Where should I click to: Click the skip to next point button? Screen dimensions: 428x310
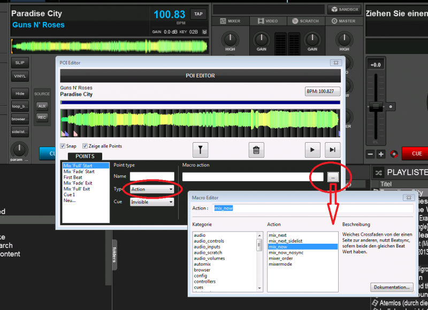pyautogui.click(x=332, y=150)
